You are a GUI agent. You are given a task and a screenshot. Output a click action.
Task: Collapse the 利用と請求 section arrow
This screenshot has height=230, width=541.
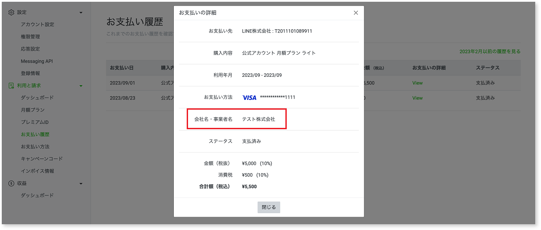(81, 86)
